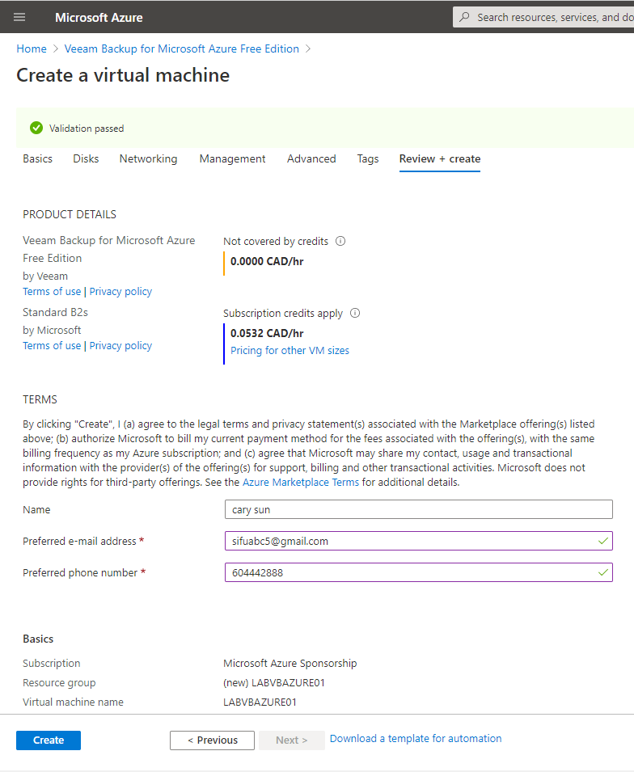
Task: Click info icon next to Subscription credits apply
Action: pyautogui.click(x=355, y=313)
